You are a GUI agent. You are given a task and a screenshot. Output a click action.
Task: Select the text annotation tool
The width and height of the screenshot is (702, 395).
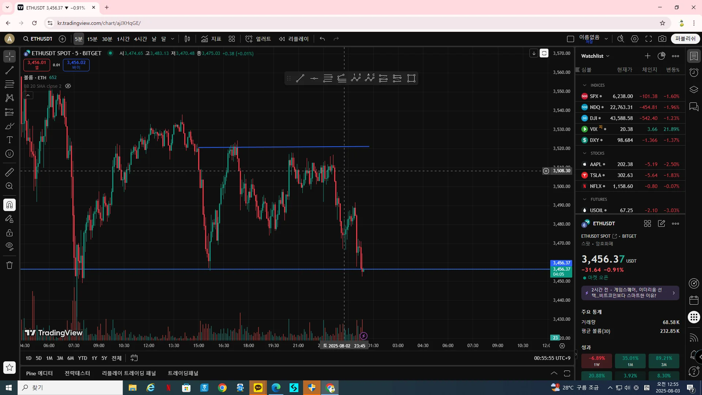10,140
